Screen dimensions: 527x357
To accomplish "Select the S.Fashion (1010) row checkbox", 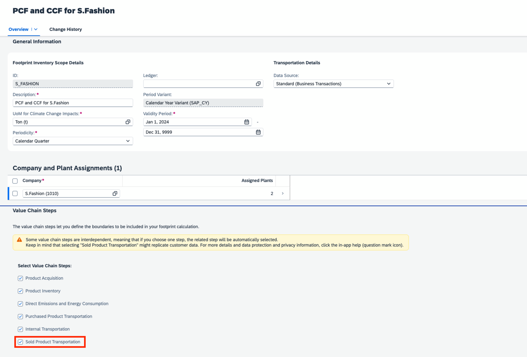I will tap(15, 194).
